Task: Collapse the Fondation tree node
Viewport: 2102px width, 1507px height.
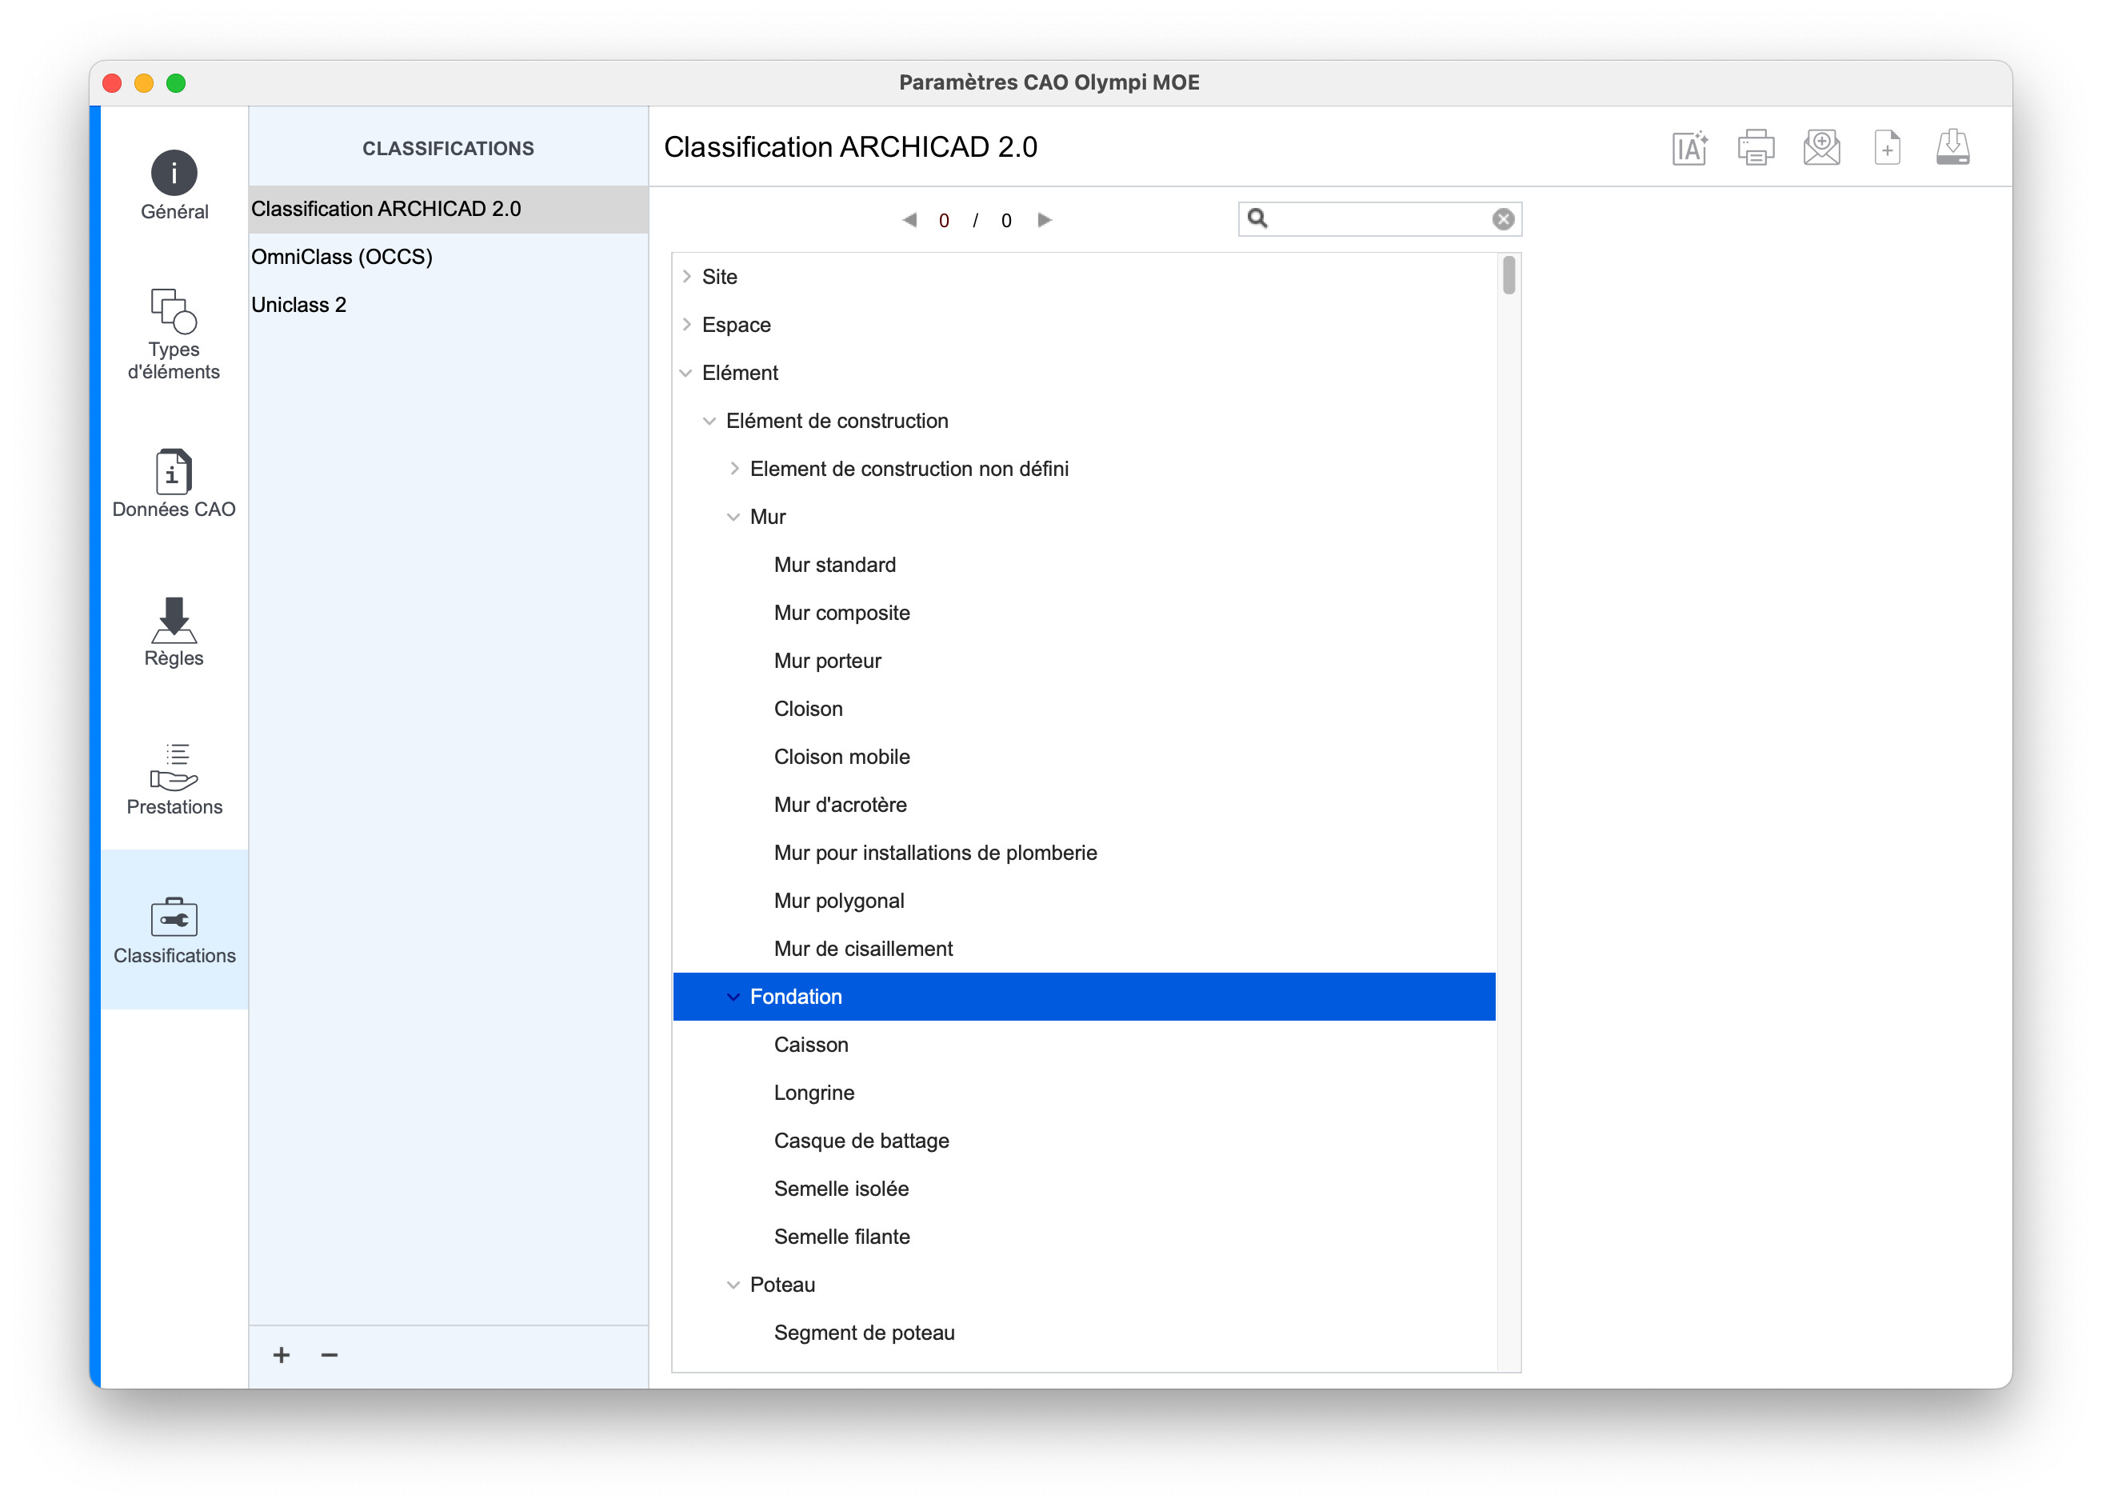Action: click(733, 997)
